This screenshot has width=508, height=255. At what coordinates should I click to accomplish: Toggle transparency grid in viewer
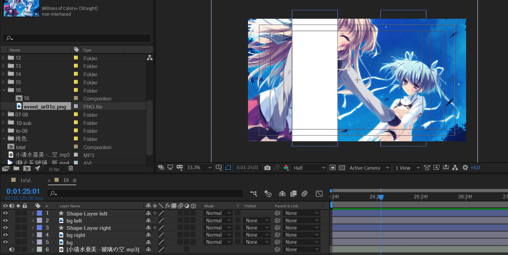coord(342,168)
